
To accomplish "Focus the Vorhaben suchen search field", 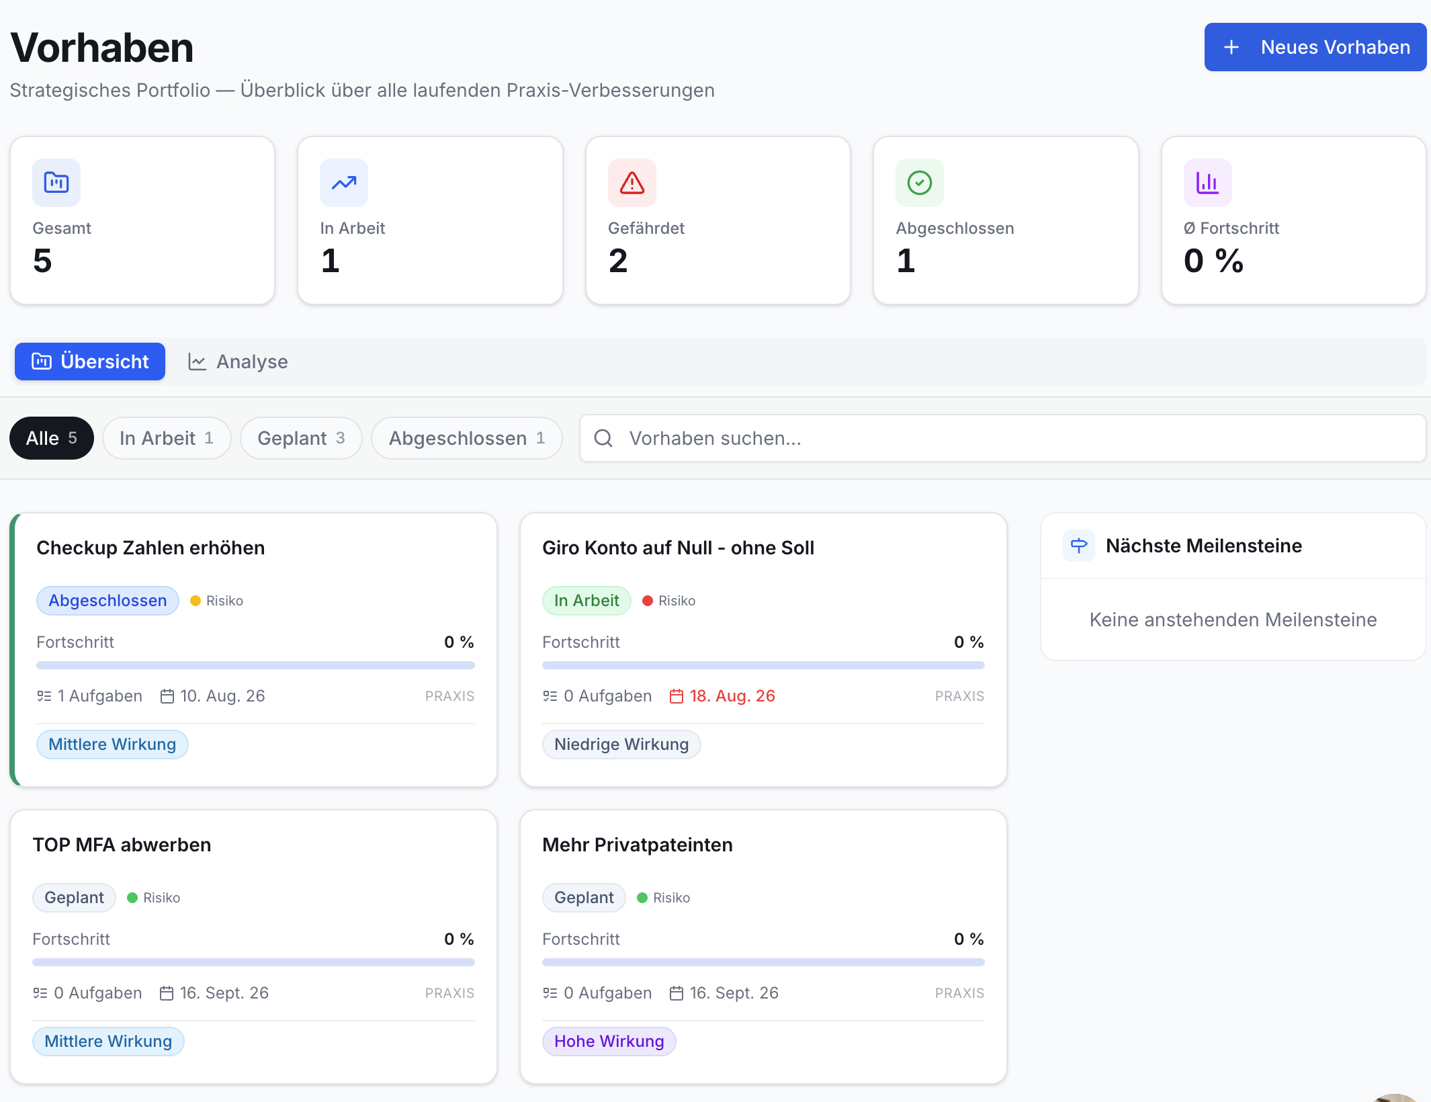I will (1002, 438).
